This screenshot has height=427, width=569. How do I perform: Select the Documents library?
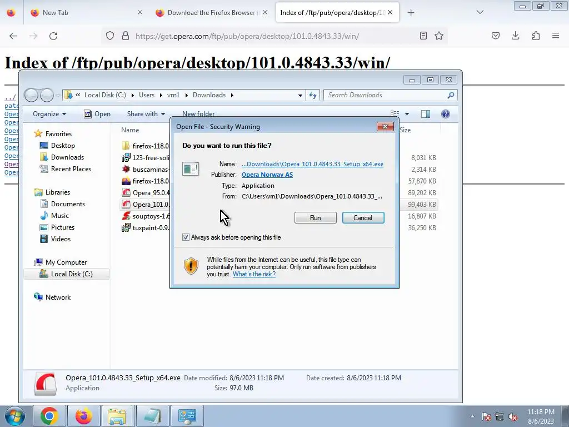68,204
